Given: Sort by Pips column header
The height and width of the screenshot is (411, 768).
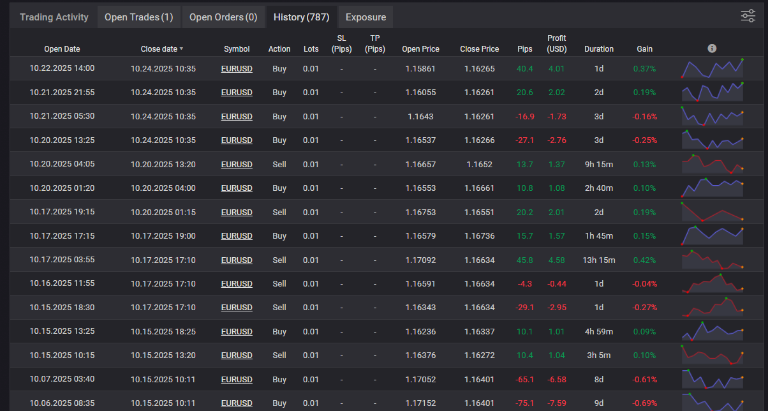Looking at the screenshot, I should click(526, 49).
